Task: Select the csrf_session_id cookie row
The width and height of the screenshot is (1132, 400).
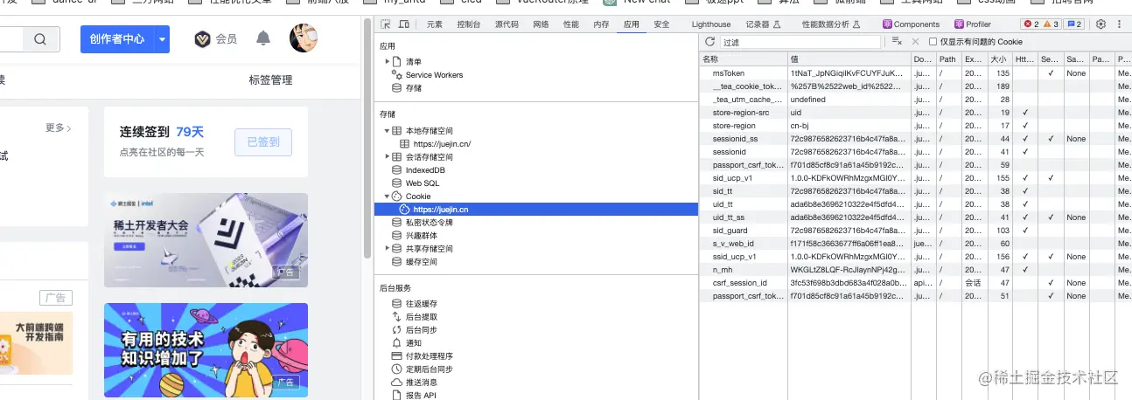Action: click(x=916, y=283)
